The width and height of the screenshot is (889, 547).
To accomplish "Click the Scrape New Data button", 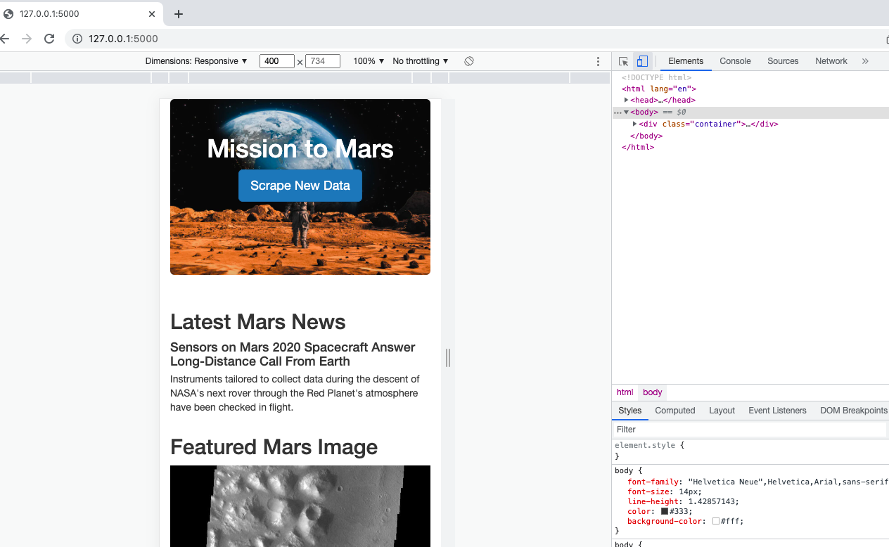I will (300, 186).
